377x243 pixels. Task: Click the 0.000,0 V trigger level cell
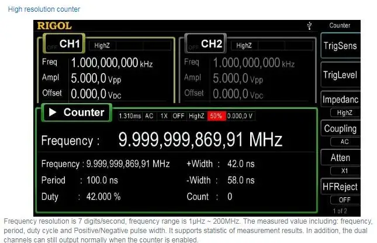click(x=240, y=116)
